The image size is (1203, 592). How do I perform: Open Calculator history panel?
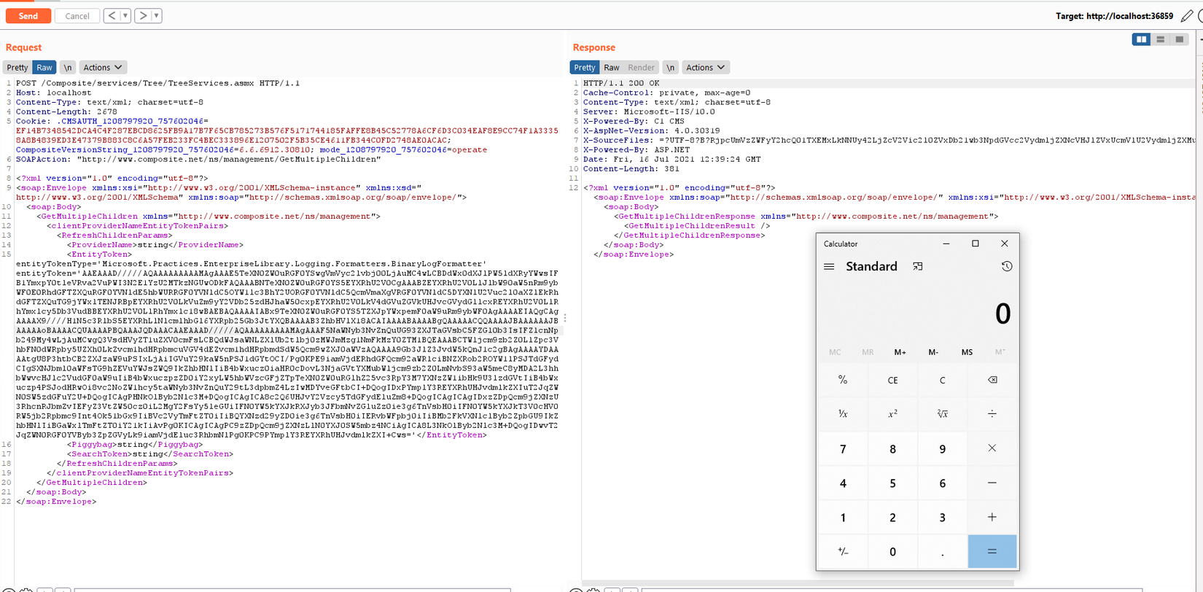(1007, 267)
